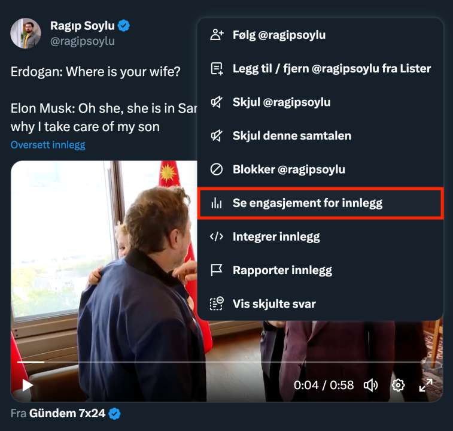Select Skjul @ragipsoylu menu item
453x431 pixels.
pyautogui.click(x=281, y=102)
